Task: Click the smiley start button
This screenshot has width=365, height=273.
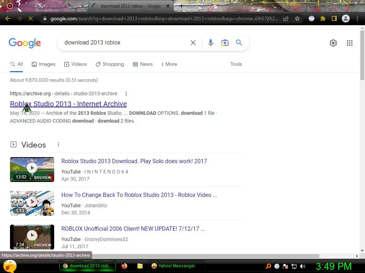Action: (10, 266)
